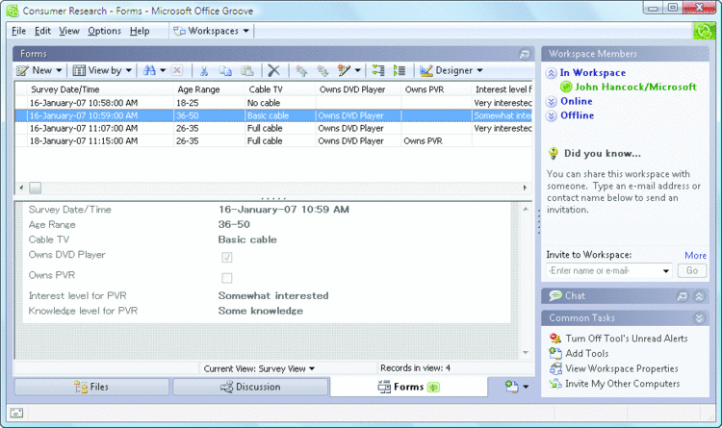Open the File menu

tap(18, 31)
